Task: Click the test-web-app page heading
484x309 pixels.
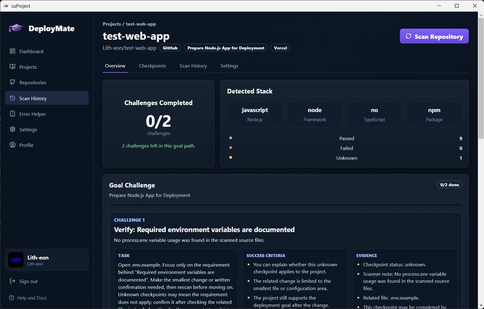Action: point(136,36)
